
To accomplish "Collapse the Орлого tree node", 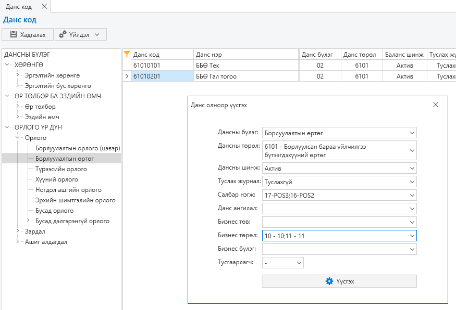I will pos(17,137).
